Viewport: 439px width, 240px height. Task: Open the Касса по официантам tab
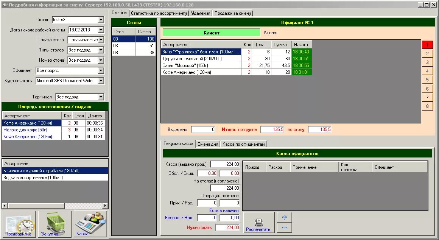(x=244, y=144)
